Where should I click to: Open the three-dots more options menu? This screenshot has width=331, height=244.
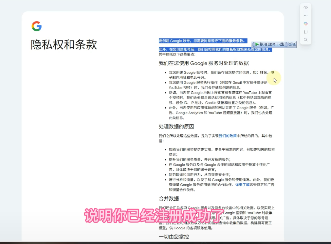pos(305,16)
